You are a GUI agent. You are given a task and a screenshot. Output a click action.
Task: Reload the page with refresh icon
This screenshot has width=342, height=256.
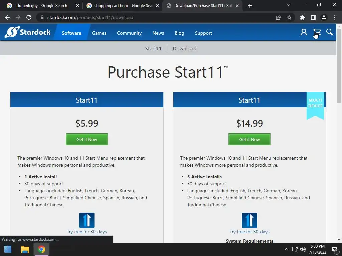coord(29,17)
